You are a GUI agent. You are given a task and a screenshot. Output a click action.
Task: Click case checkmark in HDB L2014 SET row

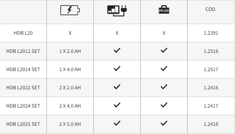click(164, 69)
